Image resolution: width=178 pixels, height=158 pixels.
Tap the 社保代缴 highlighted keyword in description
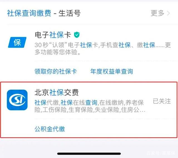[x=46, y=103]
